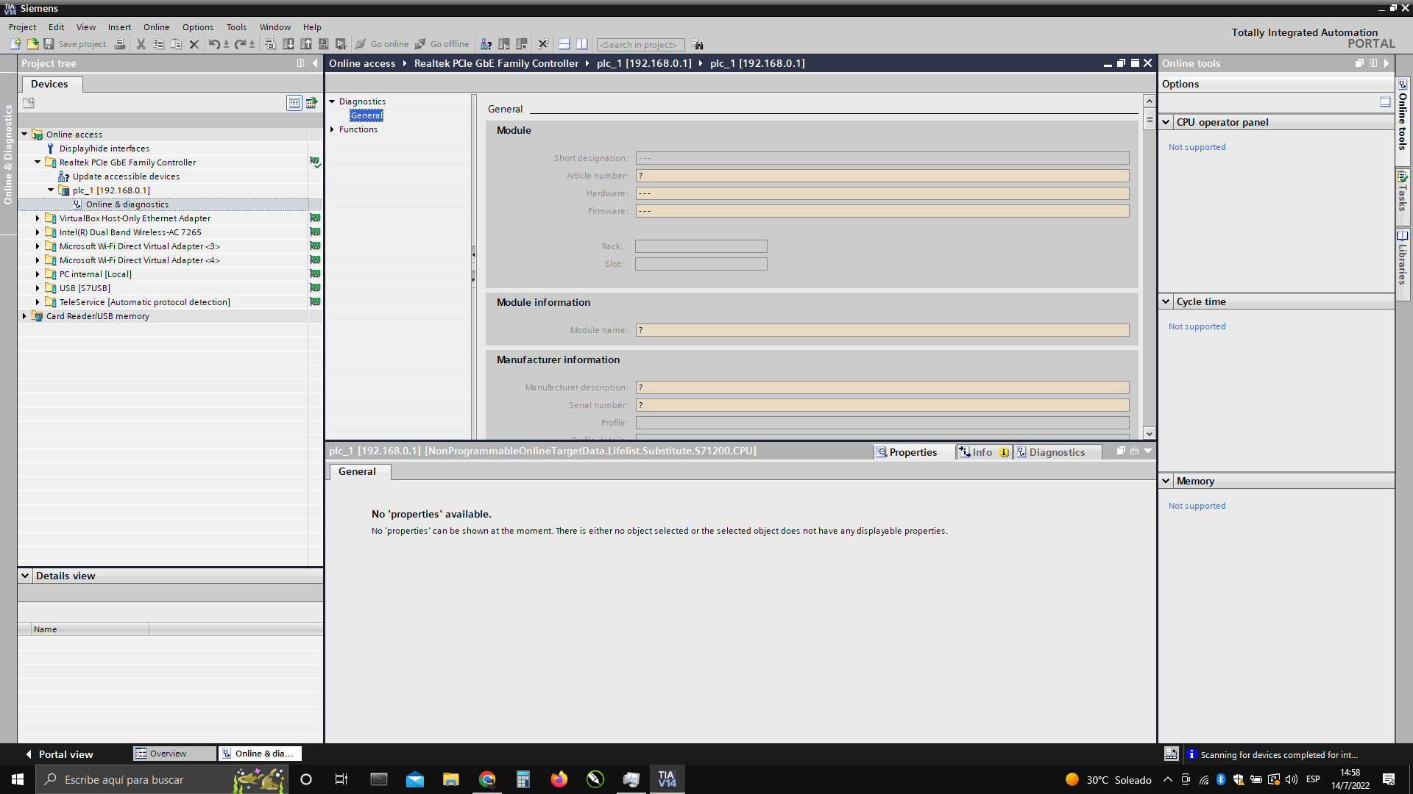Viewport: 1413px width, 794px height.
Task: Collapse the CPU operator panel section
Action: point(1166,122)
